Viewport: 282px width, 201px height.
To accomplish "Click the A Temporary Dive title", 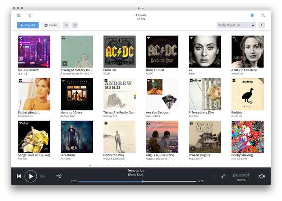I will pos(201,113).
